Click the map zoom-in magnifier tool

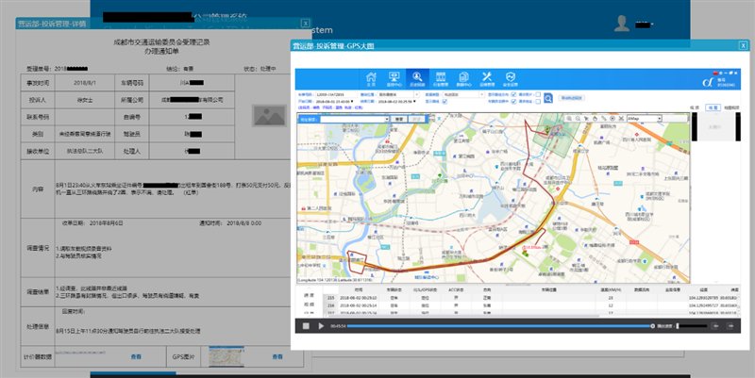pyautogui.click(x=571, y=119)
